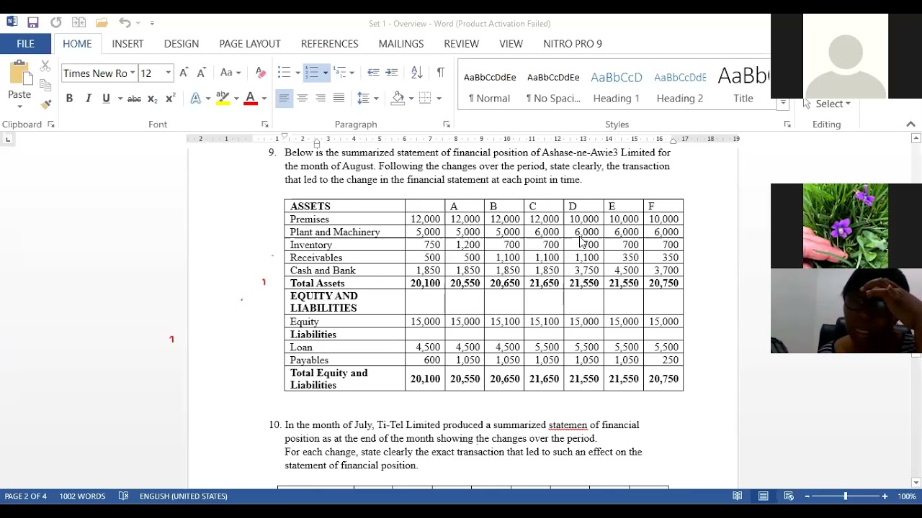Switch to the PAGE LAYOUT tab

tap(250, 44)
